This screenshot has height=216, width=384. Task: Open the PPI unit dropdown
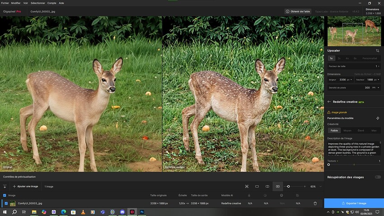pos(375,88)
